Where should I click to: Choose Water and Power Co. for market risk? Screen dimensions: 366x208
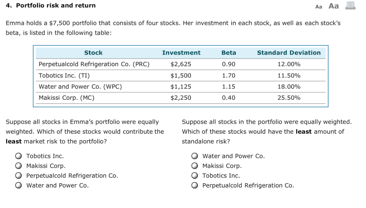tap(19, 185)
